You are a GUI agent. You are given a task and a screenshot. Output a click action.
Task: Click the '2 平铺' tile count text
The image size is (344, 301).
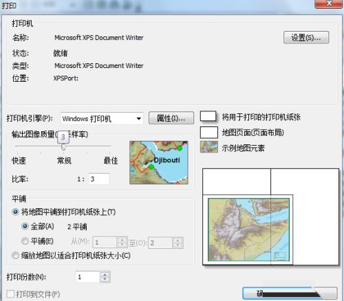point(77,227)
